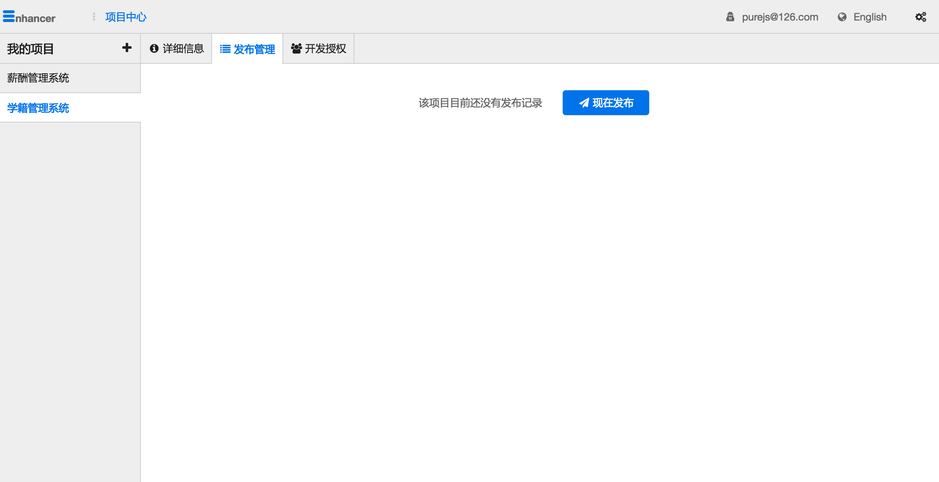Image resolution: width=939 pixels, height=482 pixels.
Task: Click the info icon on 详细信息
Action: (x=154, y=48)
